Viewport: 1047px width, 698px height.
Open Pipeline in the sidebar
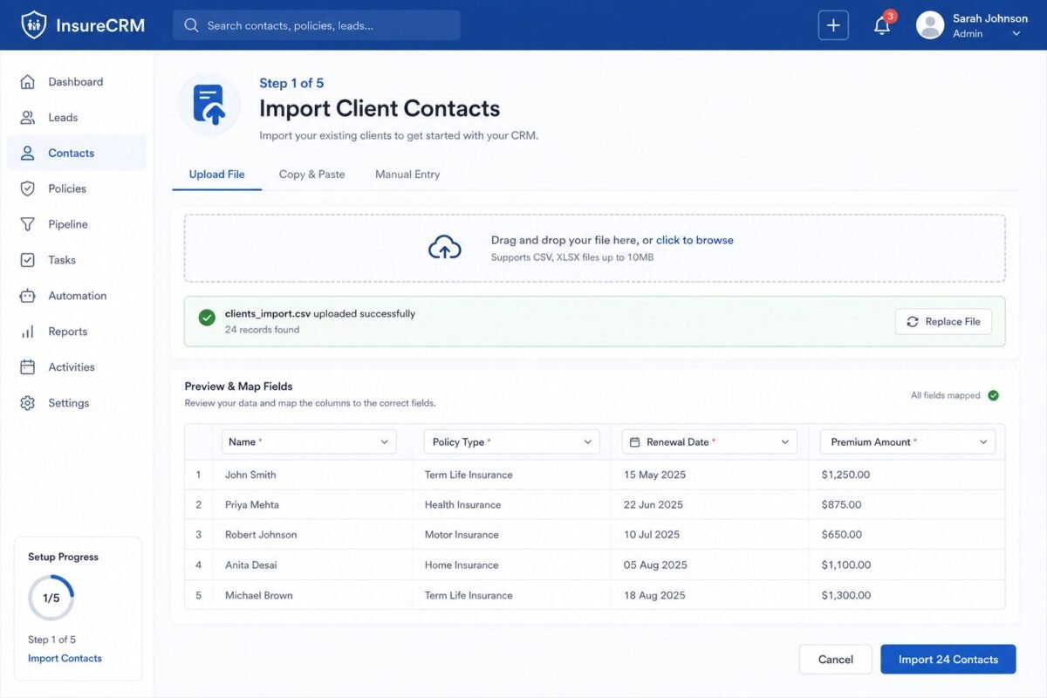[x=76, y=224]
